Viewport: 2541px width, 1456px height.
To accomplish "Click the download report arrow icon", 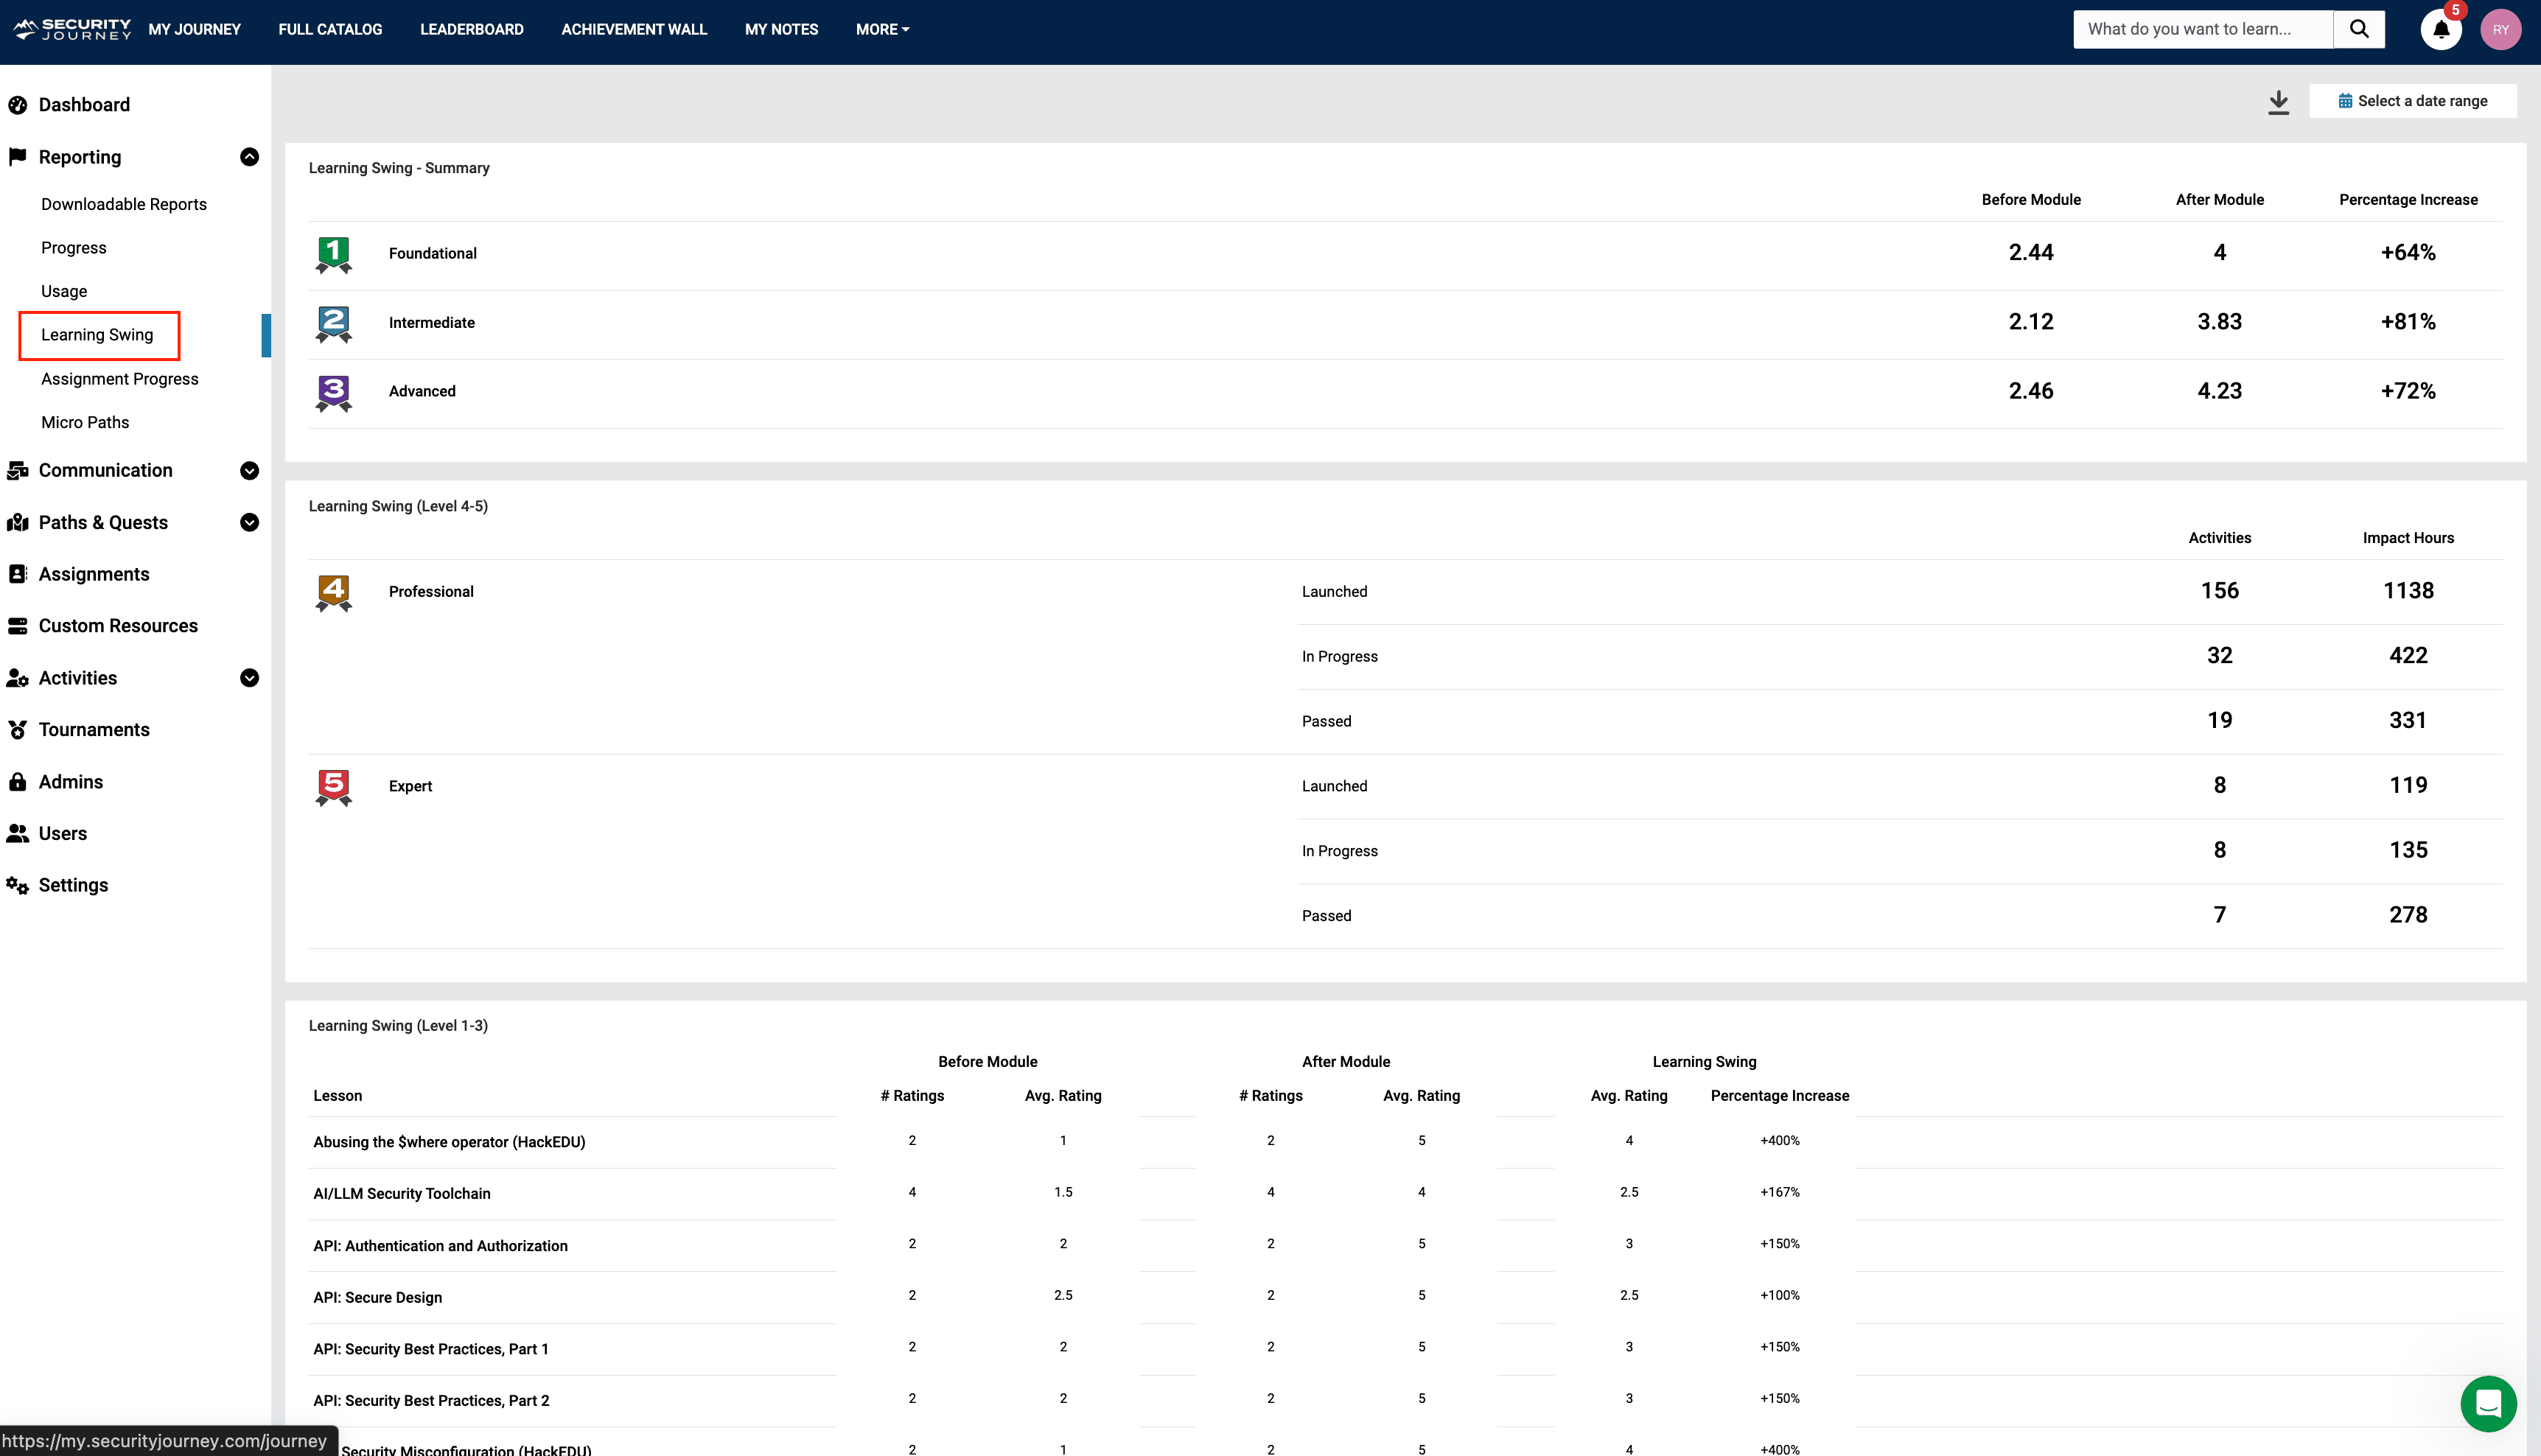I will 2278,102.
